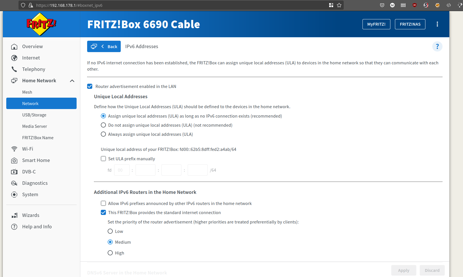Click the second ULA prefix field
Viewport: 463px width, 277px height.
coord(146,170)
